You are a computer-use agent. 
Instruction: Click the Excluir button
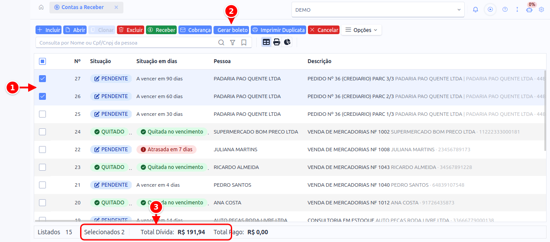130,30
